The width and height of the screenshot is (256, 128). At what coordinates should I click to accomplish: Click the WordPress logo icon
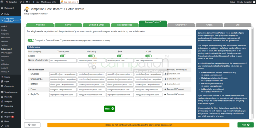coord(2,2)
